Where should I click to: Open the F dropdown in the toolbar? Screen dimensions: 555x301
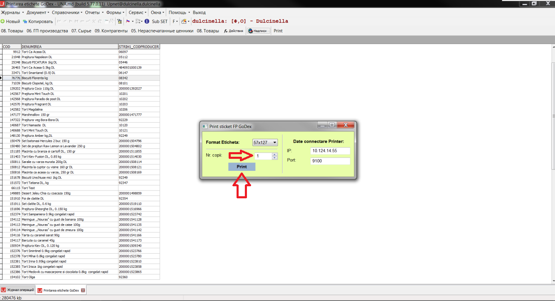coord(175,22)
